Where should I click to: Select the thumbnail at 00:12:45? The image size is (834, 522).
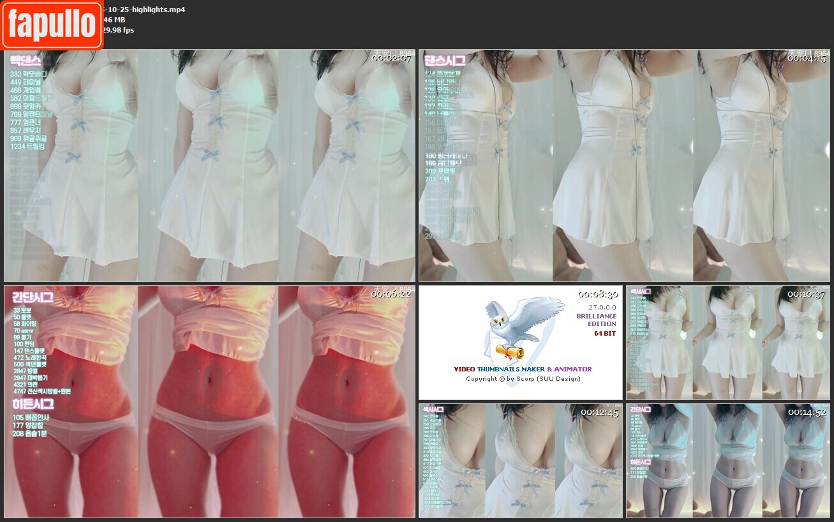tap(520, 461)
